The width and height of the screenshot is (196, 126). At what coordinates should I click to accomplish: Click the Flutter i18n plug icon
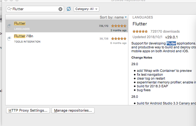point(9,39)
